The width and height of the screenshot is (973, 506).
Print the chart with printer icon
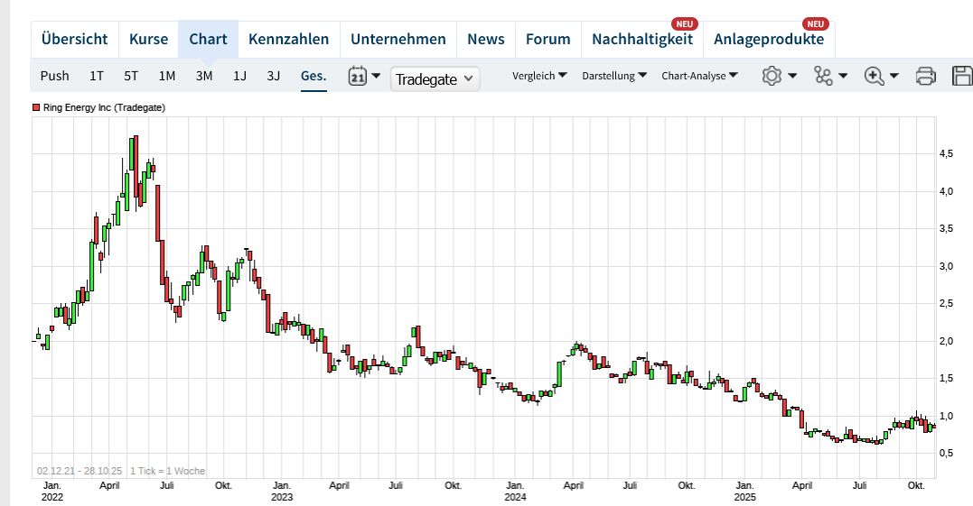[x=925, y=76]
